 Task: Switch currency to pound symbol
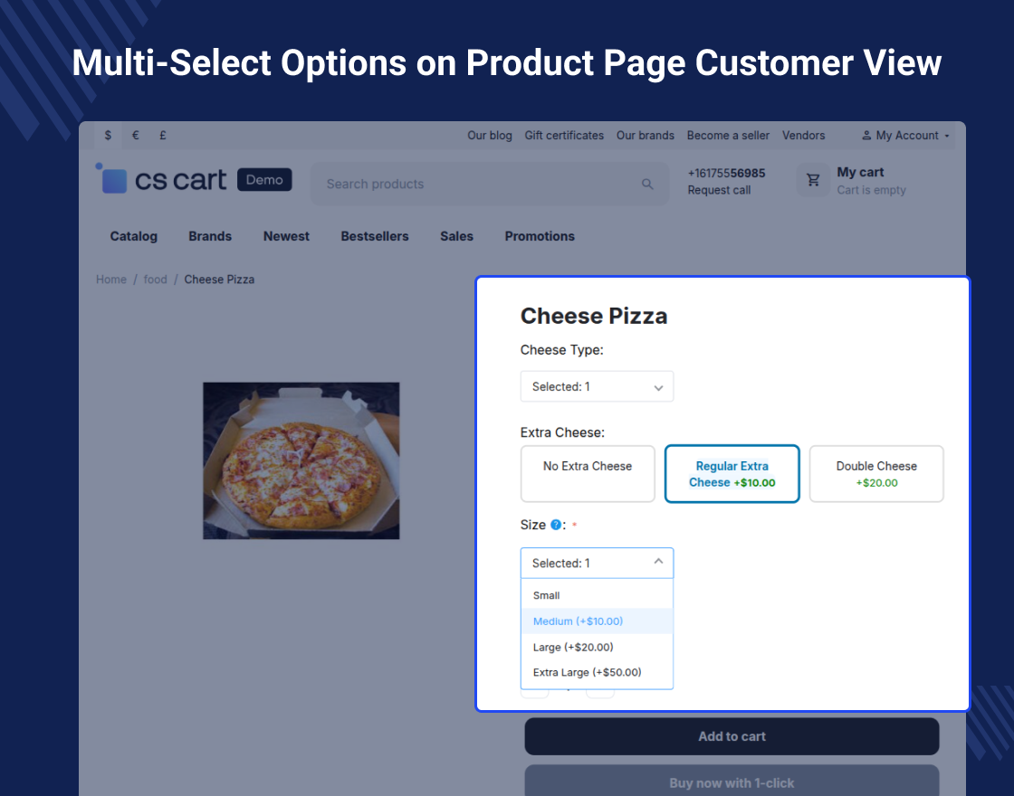163,136
